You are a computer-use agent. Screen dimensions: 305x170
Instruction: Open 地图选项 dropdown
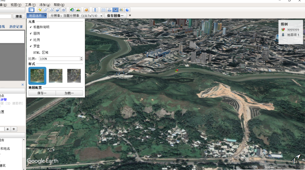pyautogui.click(x=37, y=16)
